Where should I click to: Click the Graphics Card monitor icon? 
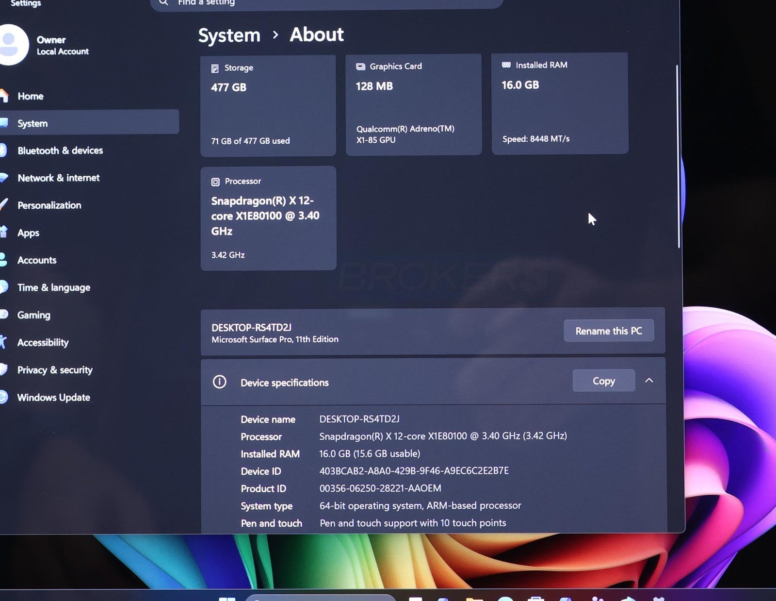pyautogui.click(x=360, y=67)
